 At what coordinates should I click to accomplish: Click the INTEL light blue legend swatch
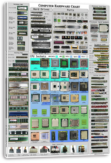71,57
